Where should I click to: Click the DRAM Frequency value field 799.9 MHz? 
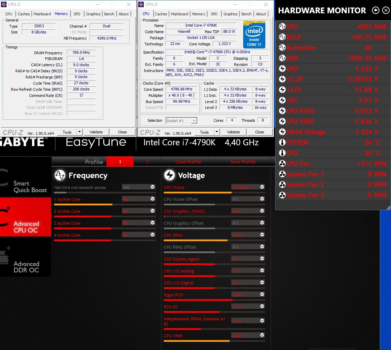pyautogui.click(x=81, y=53)
